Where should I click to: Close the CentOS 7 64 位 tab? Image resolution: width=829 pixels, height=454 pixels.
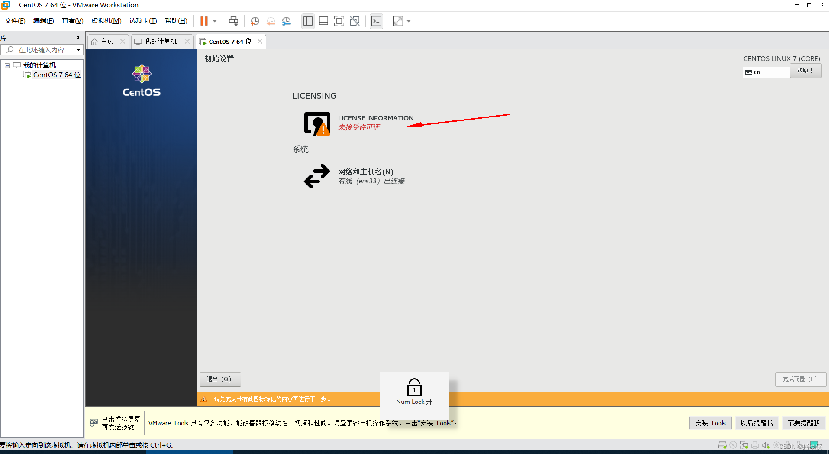point(260,42)
